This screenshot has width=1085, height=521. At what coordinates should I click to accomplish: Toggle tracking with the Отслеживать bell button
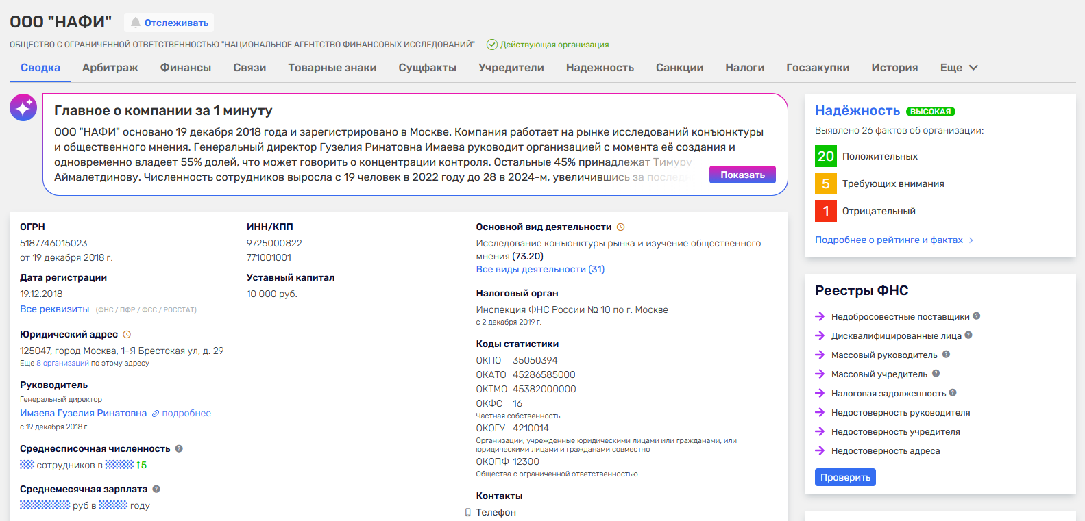tap(169, 23)
